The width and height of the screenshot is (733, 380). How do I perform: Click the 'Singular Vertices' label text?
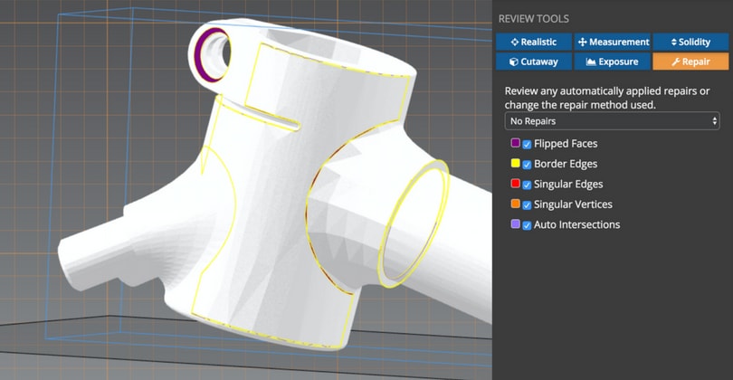573,204
